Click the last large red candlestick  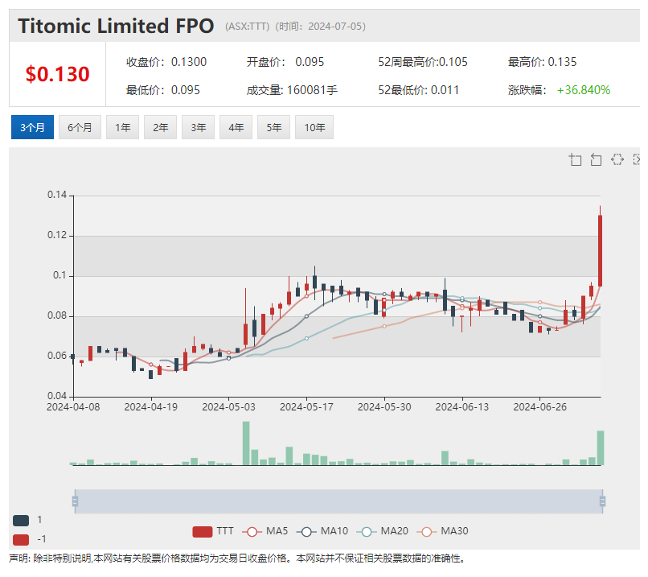600,250
